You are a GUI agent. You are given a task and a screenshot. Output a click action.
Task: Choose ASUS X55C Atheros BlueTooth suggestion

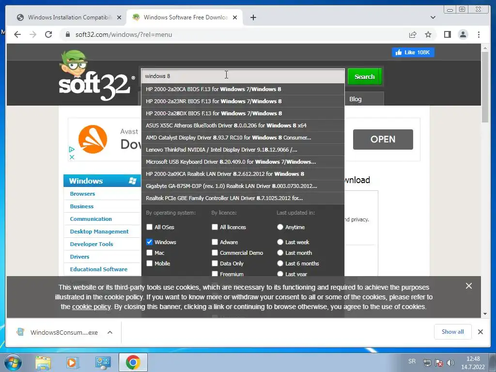[243, 125]
